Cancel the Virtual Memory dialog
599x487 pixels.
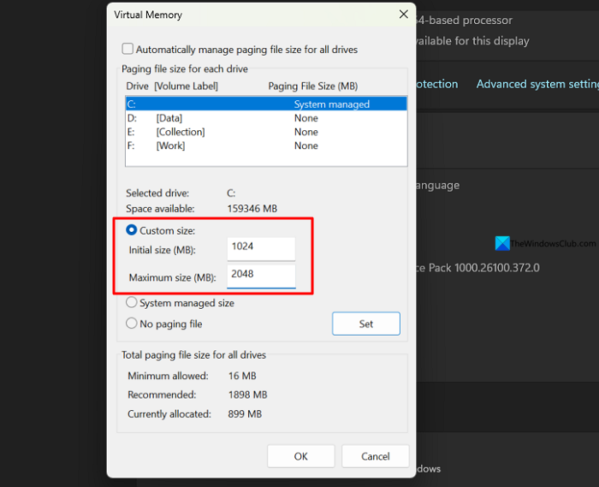click(376, 456)
